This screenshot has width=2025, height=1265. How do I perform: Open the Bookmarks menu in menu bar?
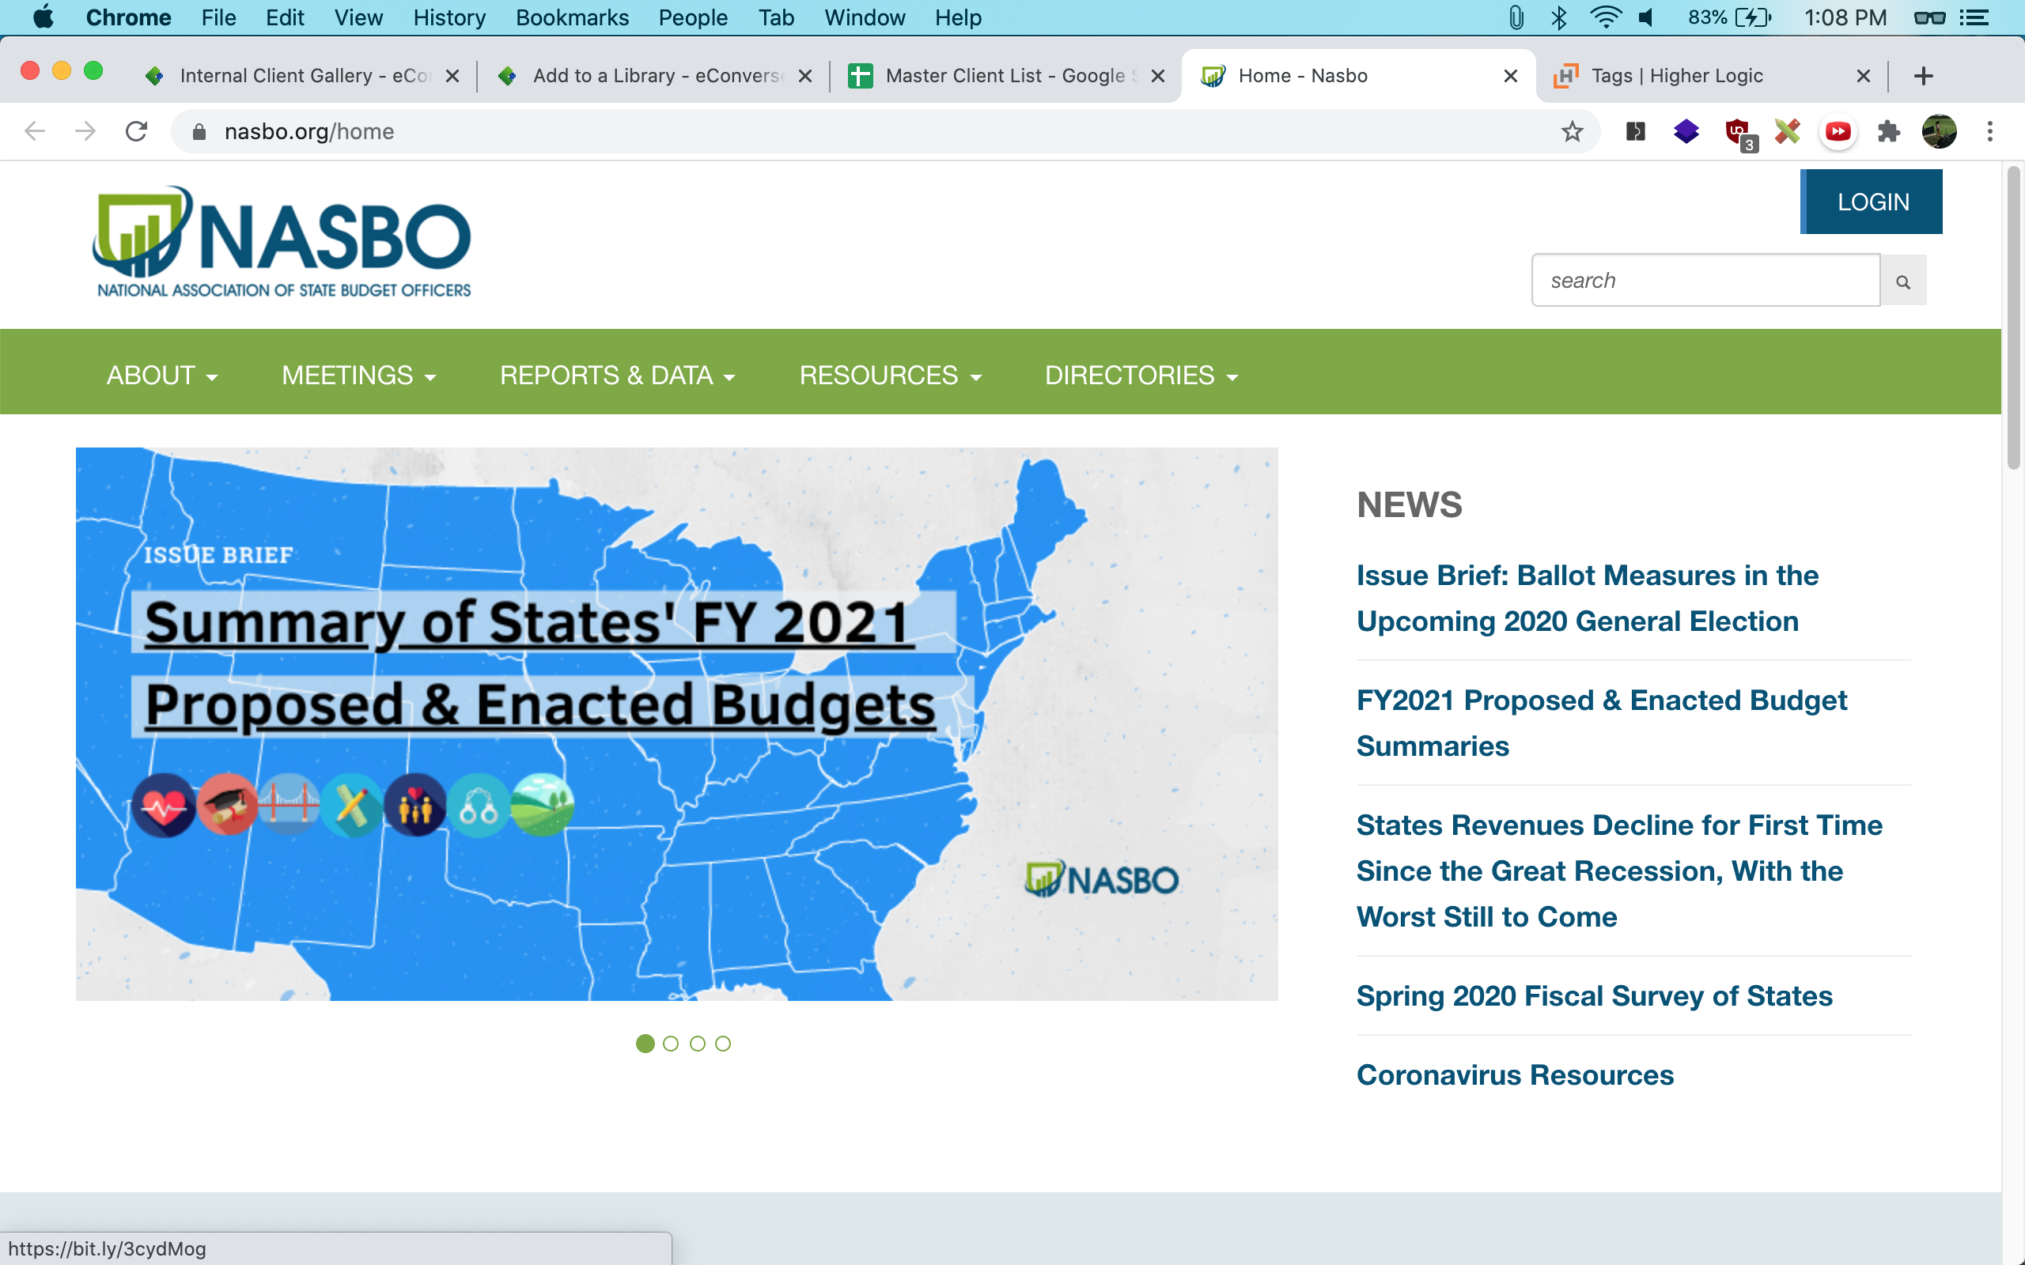pyautogui.click(x=572, y=17)
